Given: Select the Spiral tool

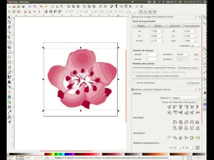Looking at the screenshot, I should coord(9,62).
